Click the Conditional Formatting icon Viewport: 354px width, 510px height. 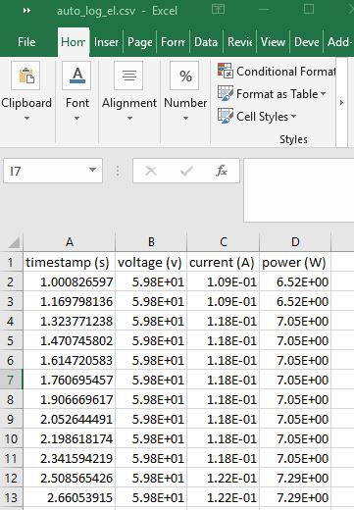(226, 71)
